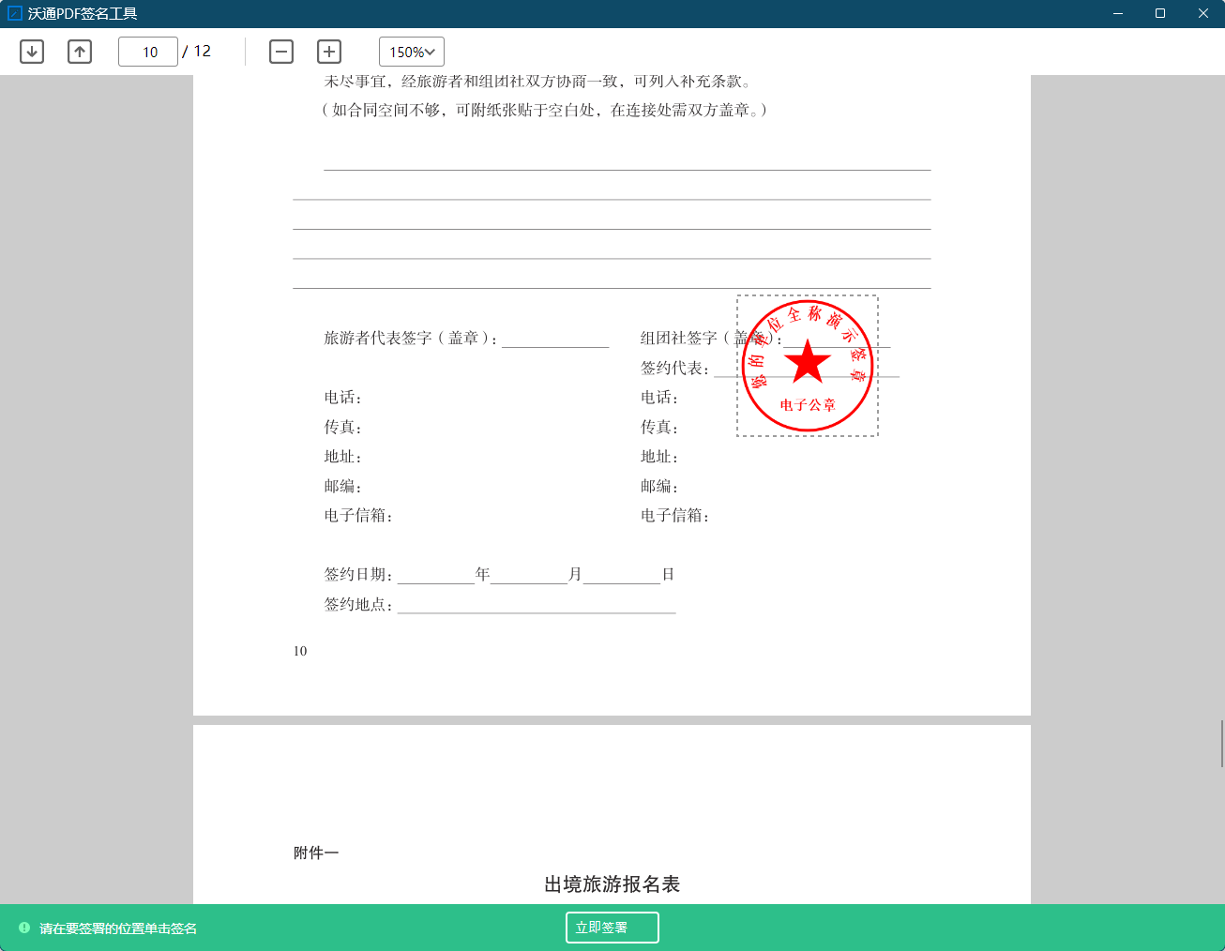Click the 沃通PDF签名工具 app logo icon
The height and width of the screenshot is (951, 1225).
tap(13, 13)
